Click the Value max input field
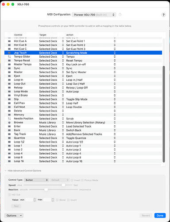 pyautogui.click(x=47, y=200)
